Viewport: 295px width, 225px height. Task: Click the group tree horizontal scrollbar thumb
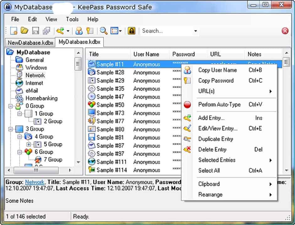tap(36, 170)
